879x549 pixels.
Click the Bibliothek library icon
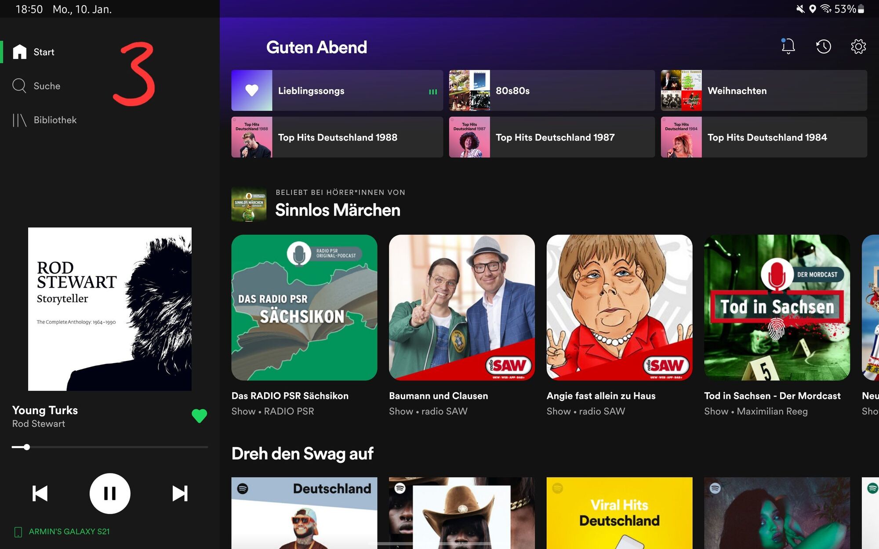(19, 120)
